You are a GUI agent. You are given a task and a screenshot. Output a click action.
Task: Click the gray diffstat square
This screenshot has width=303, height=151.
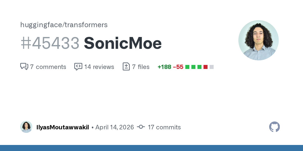tap(212, 67)
